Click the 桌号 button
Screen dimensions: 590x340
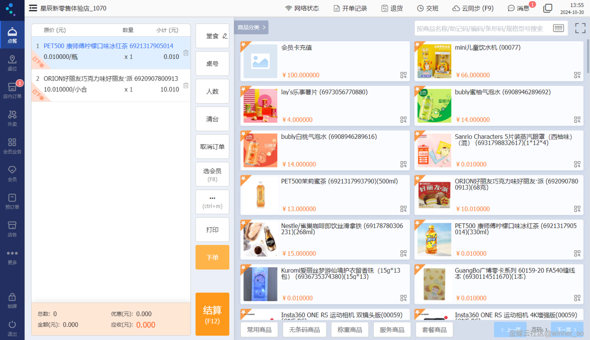pos(212,64)
